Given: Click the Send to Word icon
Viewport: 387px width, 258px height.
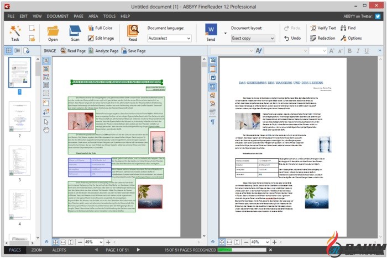Looking at the screenshot, I should 211,29.
